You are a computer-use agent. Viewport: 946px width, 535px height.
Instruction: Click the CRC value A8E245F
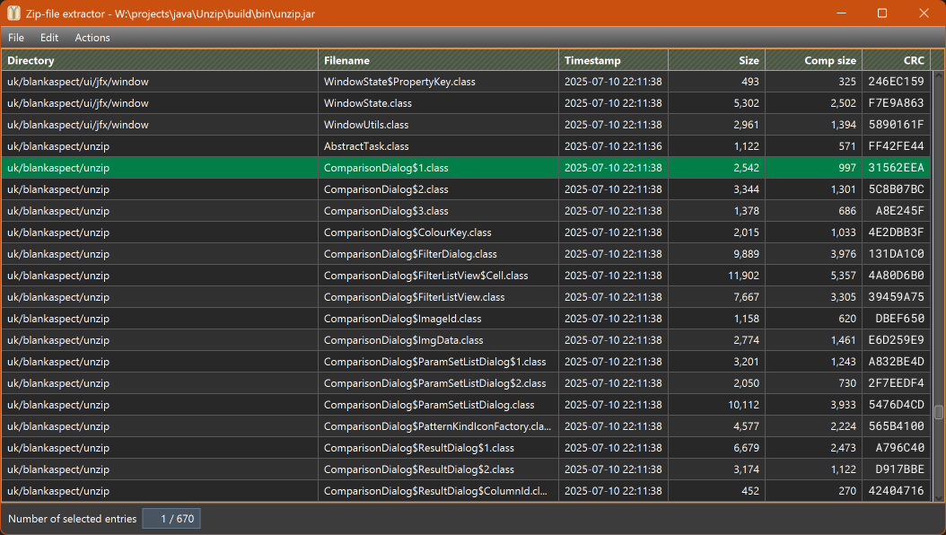pyautogui.click(x=899, y=211)
